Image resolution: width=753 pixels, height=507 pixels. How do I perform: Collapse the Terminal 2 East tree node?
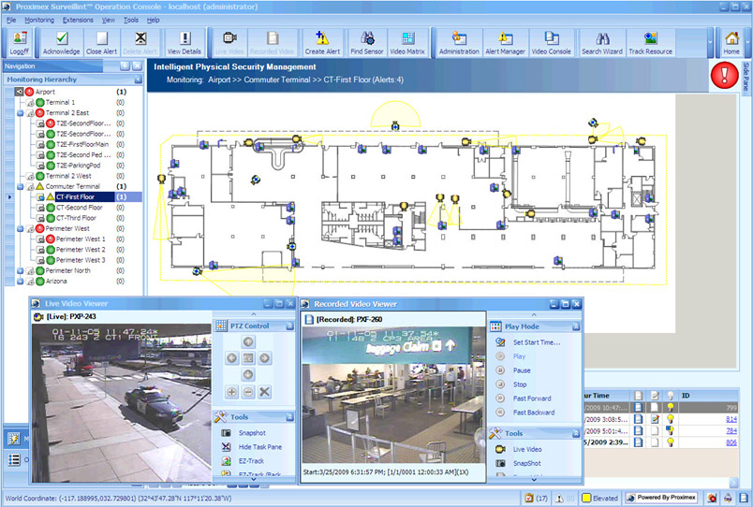(x=21, y=113)
